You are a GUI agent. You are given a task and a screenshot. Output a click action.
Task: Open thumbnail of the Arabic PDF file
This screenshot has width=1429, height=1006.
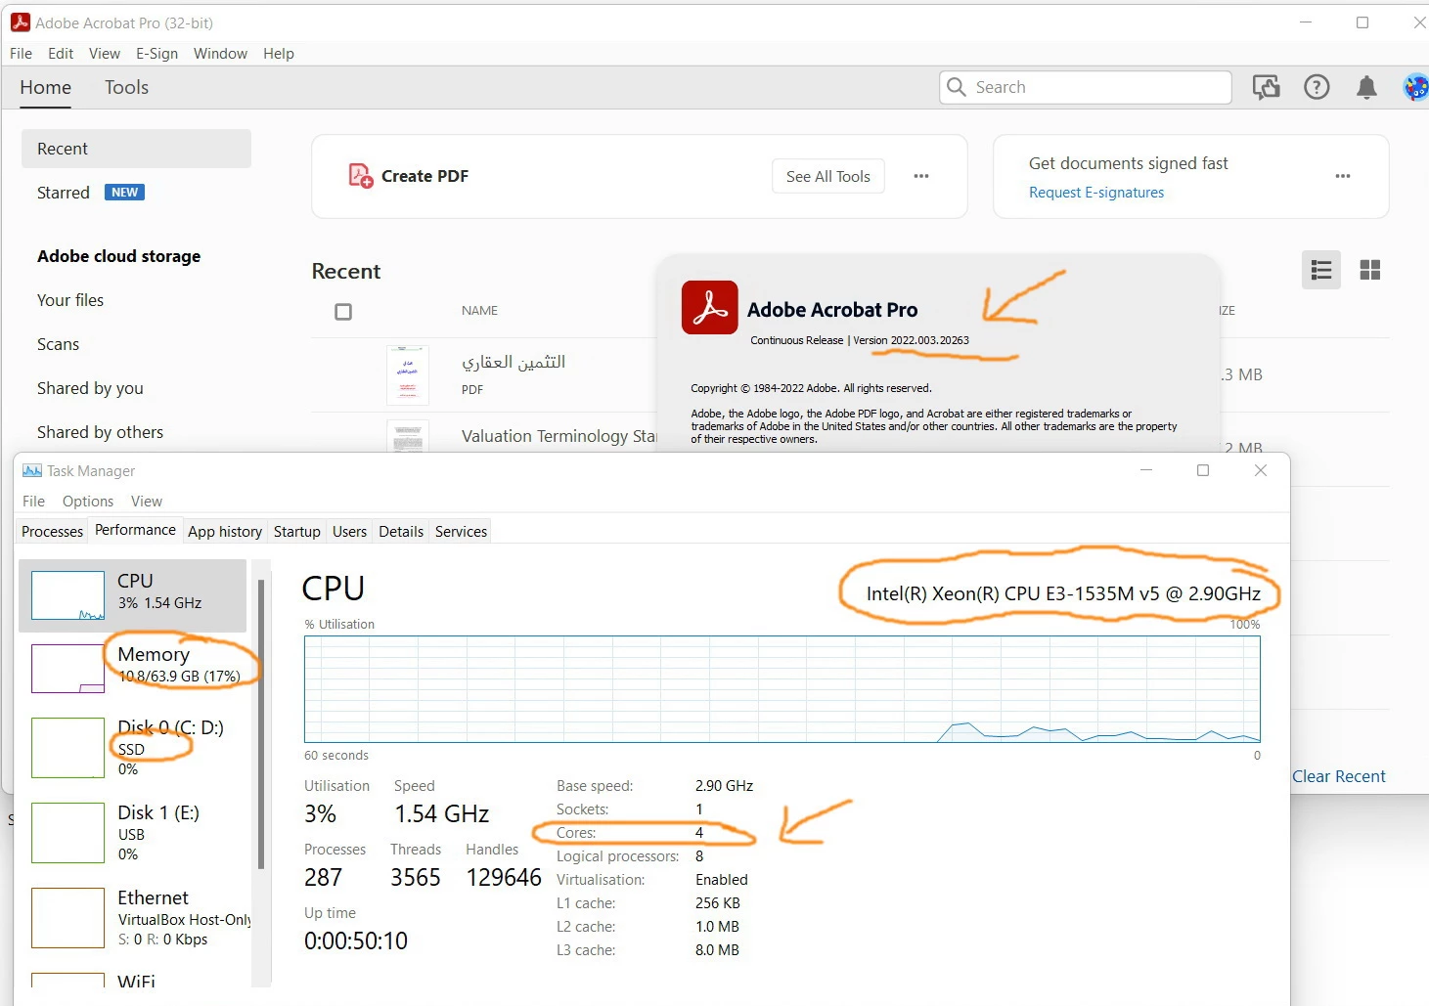tap(408, 374)
